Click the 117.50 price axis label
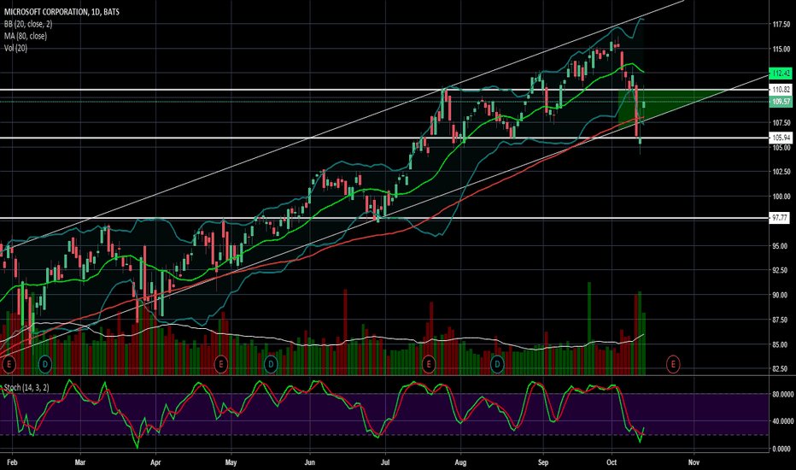796x470 pixels. (781, 25)
